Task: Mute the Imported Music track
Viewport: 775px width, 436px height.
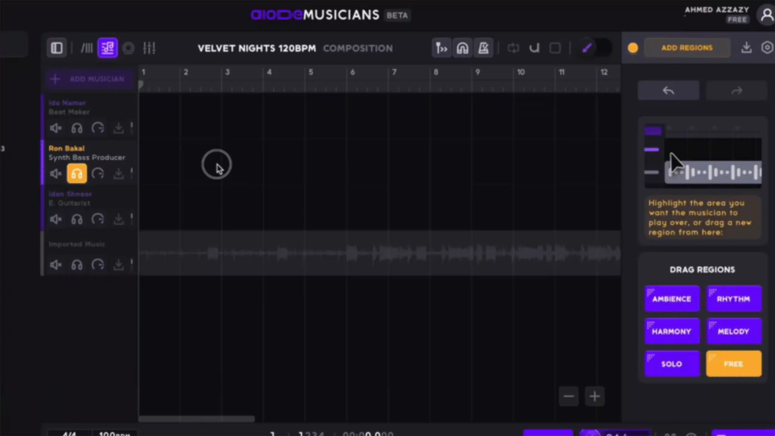Action: pos(56,264)
